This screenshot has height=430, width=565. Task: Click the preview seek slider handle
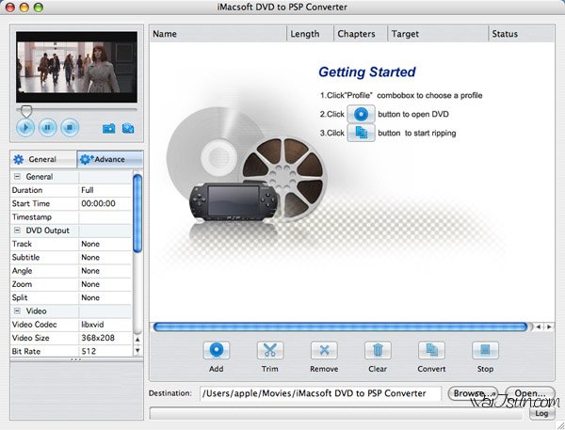coord(25,110)
